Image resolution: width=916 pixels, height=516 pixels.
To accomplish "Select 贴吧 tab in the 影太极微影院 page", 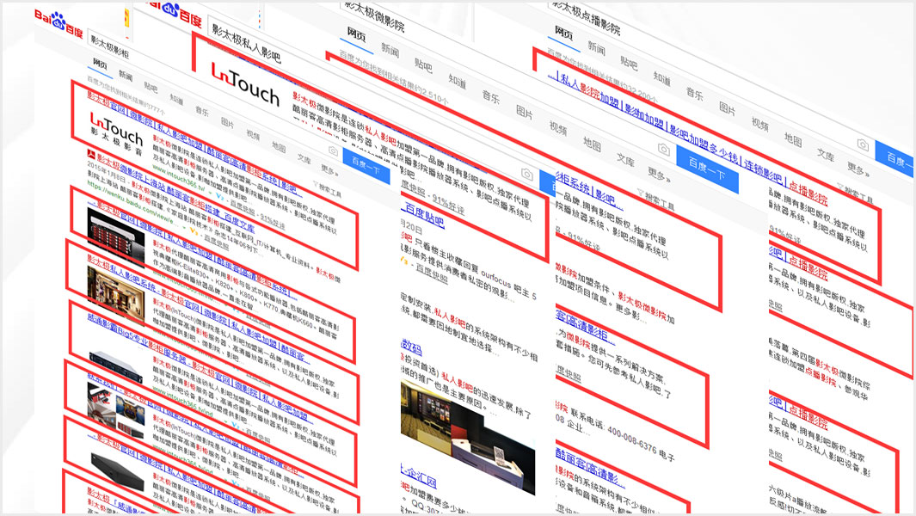I will [423, 64].
